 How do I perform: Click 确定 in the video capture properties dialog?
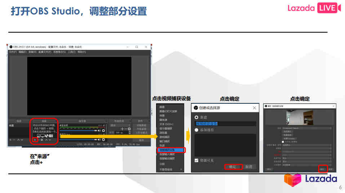coord(322,169)
